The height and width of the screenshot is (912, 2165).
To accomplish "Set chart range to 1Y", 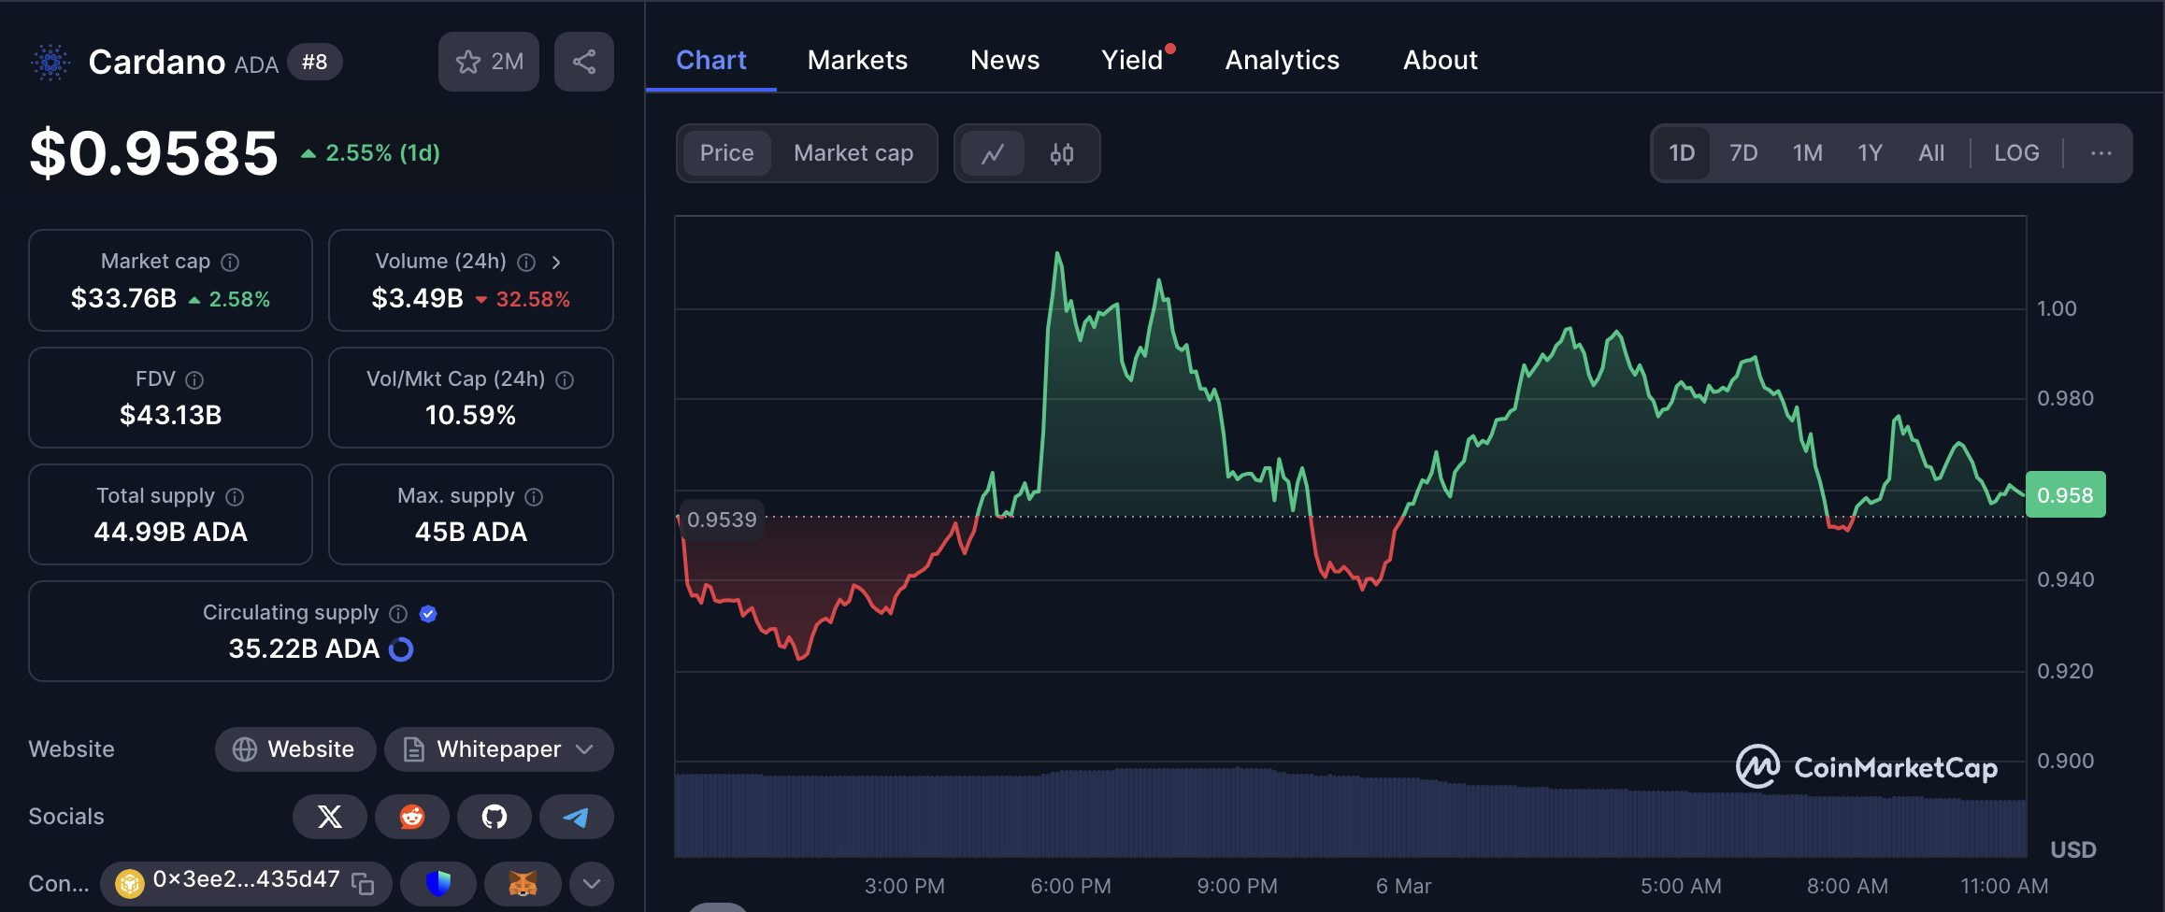I will tap(1870, 153).
